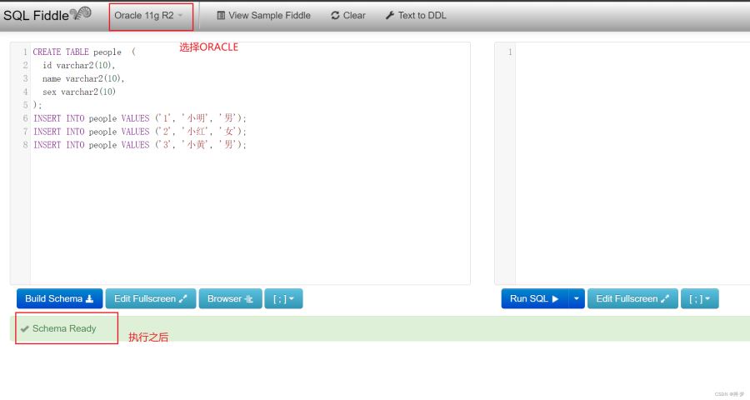The width and height of the screenshot is (750, 400).
Task: Click the Schema Ready status message
Action: (64, 328)
